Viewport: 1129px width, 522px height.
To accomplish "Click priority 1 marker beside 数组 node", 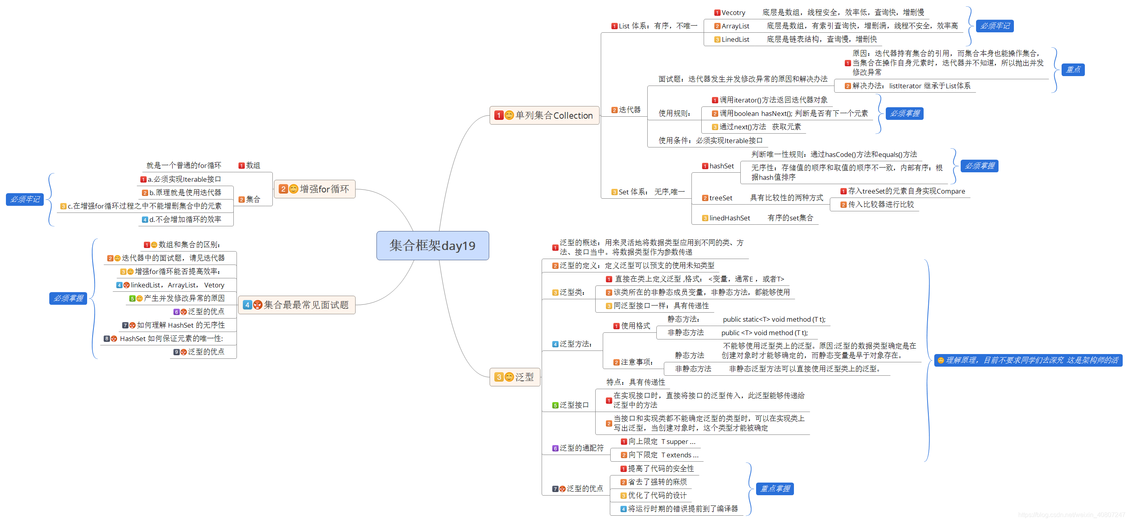I will 241,166.
